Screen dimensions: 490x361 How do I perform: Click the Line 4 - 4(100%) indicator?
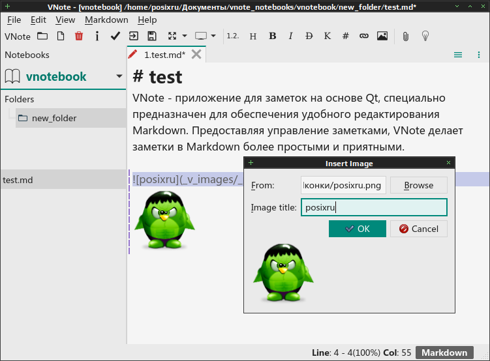pyautogui.click(x=346, y=353)
